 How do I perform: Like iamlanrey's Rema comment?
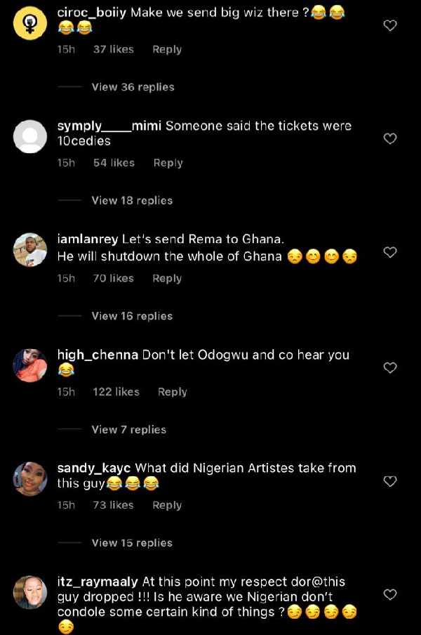coord(390,253)
